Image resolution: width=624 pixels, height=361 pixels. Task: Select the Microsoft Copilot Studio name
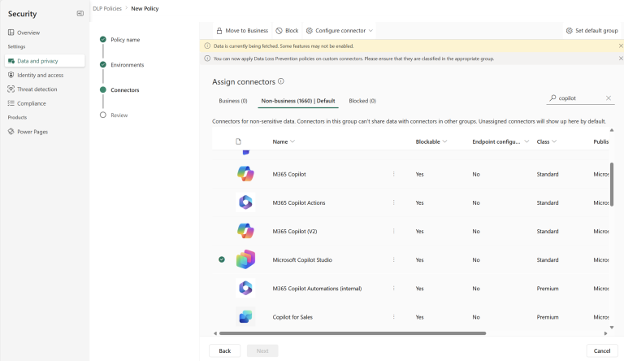pyautogui.click(x=302, y=260)
